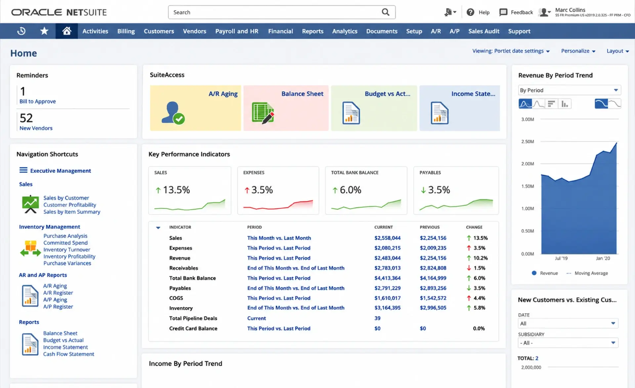Open the Analytics menu
Image resolution: width=635 pixels, height=388 pixels.
(345, 31)
